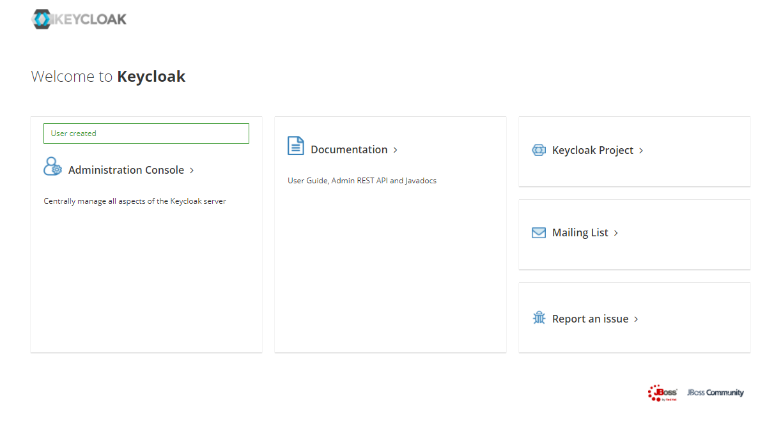Follow the Report an issue link
Screen dimensions: 774x426
click(x=590, y=319)
